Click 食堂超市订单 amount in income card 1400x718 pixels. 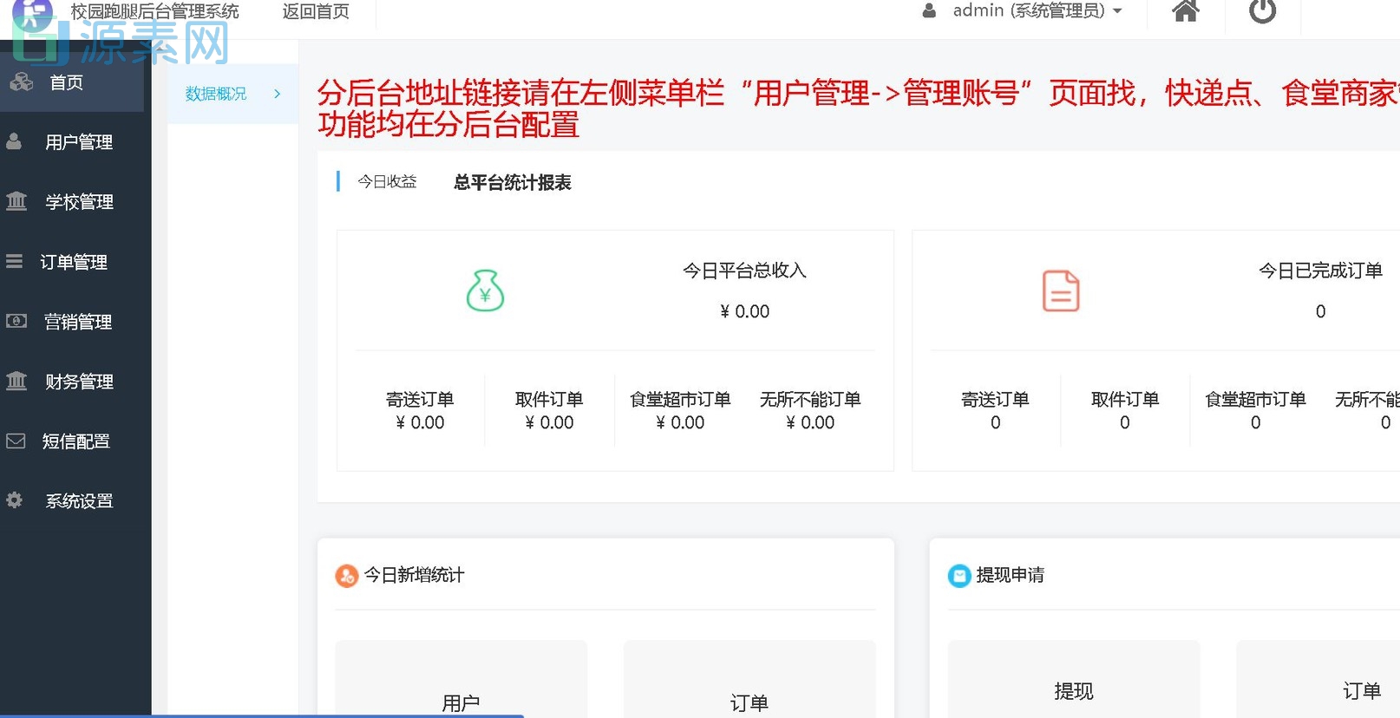(x=680, y=422)
